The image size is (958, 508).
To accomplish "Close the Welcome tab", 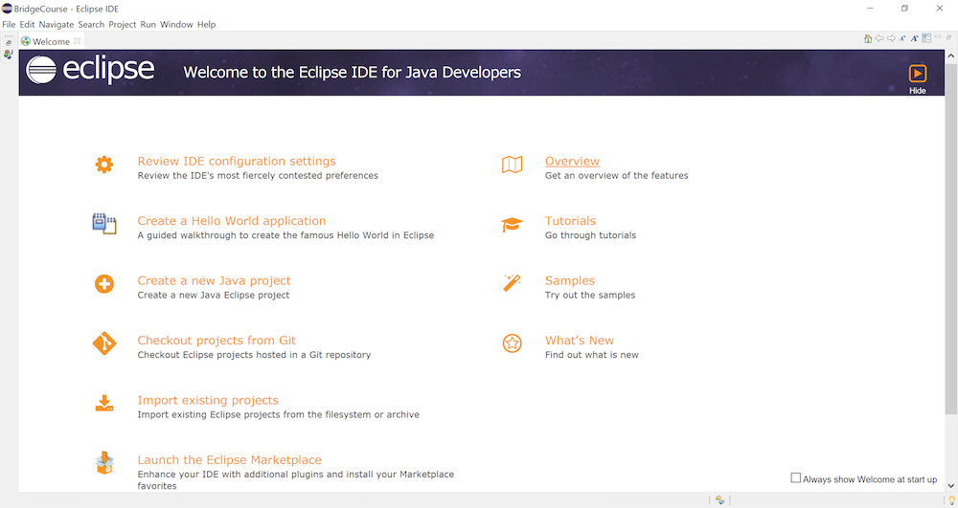I will 78,41.
